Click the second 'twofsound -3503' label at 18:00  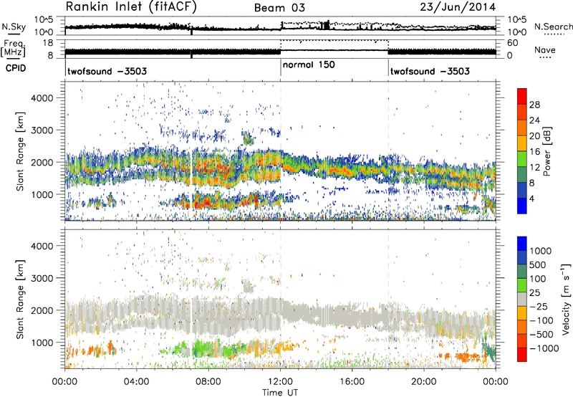tap(430, 71)
